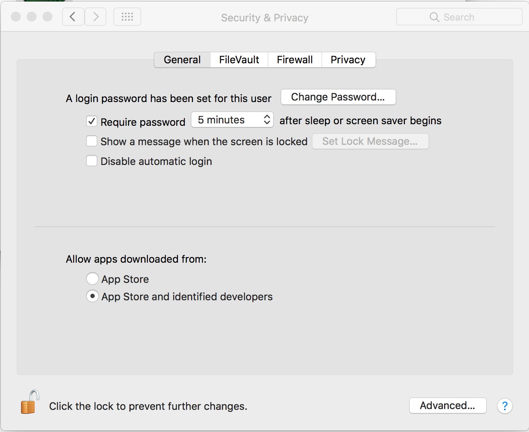Click the Set Lock Message button
The width and height of the screenshot is (529, 432).
click(x=370, y=141)
